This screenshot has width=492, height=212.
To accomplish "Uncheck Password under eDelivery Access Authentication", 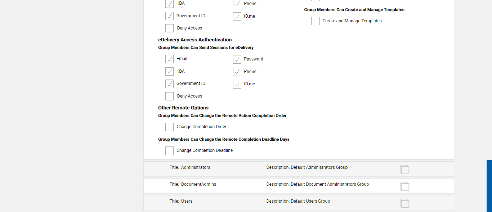I will point(237,59).
